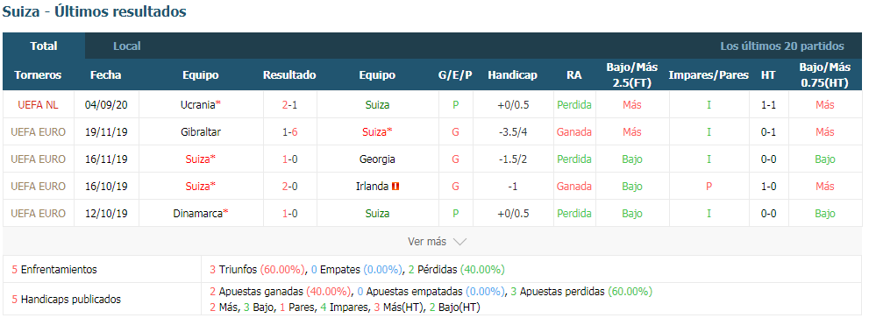Open the UEFA NL tournament link

38,105
